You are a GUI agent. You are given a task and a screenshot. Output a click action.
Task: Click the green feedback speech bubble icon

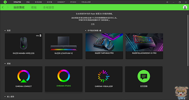pos(144,76)
